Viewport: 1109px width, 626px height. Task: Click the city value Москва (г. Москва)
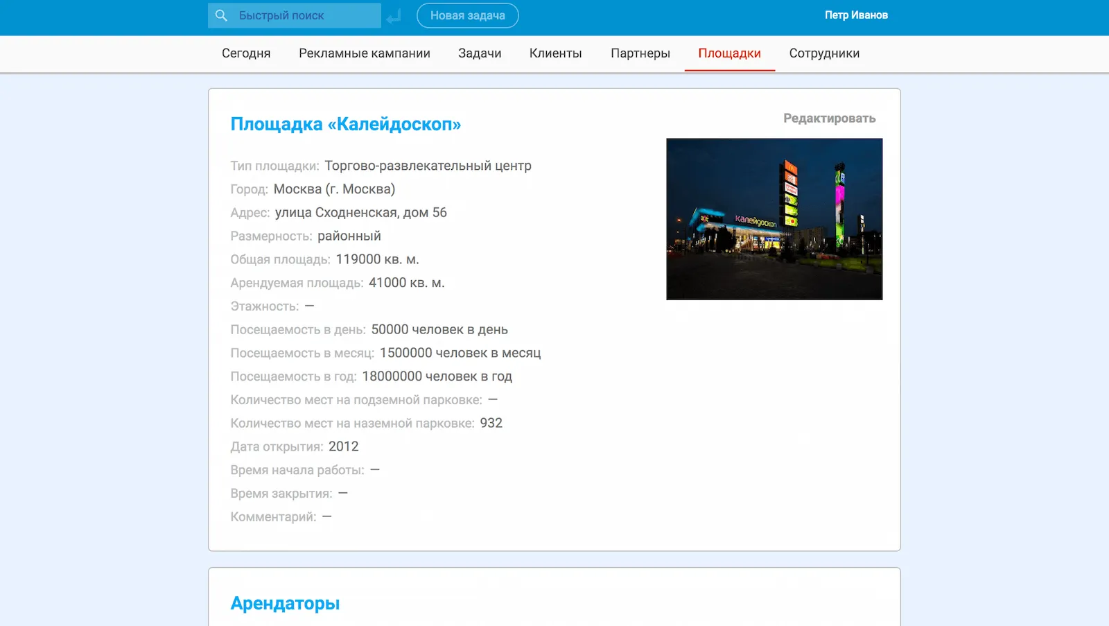[334, 189]
